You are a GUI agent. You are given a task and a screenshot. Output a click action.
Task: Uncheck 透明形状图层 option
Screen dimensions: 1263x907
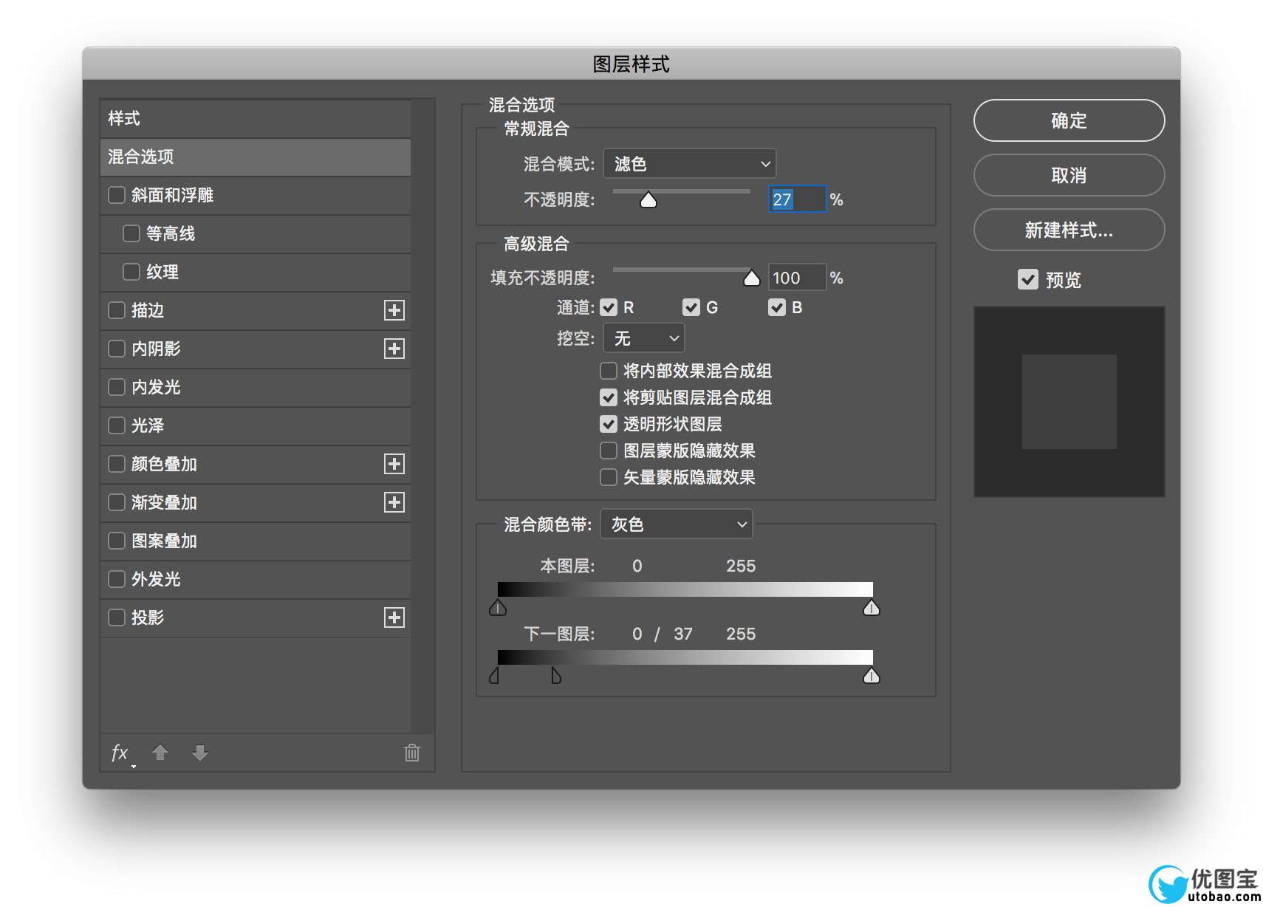pos(609,424)
